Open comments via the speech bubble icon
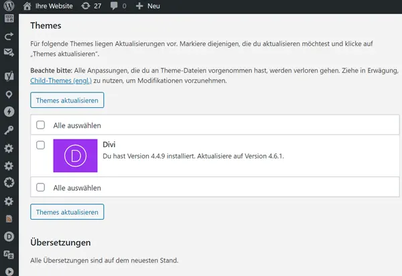The height and width of the screenshot is (276, 402). (x=114, y=6)
